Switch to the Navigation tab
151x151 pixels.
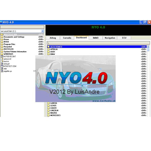pos(110,38)
